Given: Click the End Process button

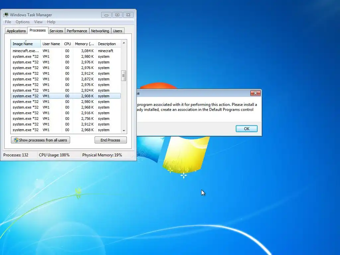Looking at the screenshot, I should coord(111,140).
